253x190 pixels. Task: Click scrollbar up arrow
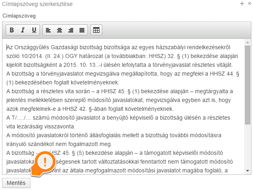[x=247, y=42]
